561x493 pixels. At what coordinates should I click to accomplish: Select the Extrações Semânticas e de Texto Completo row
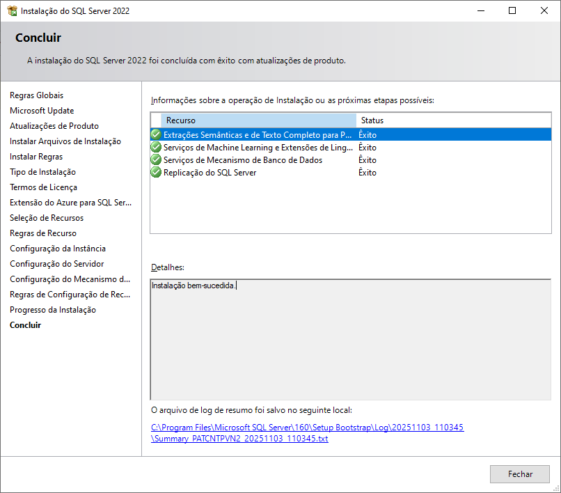[x=351, y=134]
